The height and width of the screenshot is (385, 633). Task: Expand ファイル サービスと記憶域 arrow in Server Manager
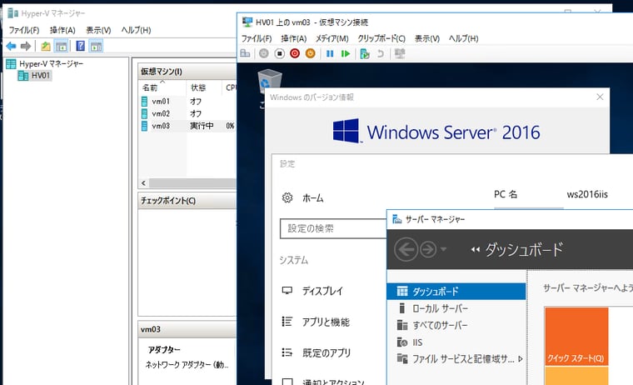521,359
